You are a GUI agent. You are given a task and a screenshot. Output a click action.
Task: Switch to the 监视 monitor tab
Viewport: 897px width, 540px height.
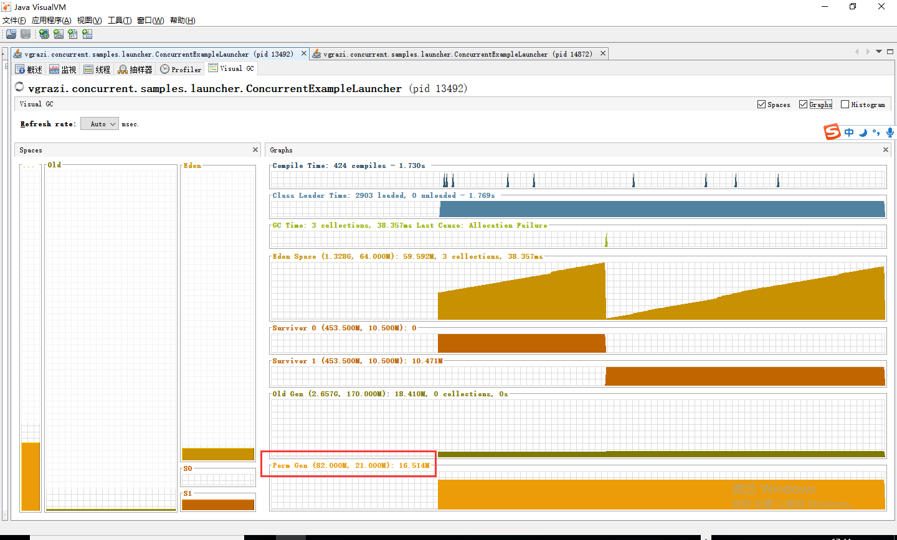(x=63, y=69)
